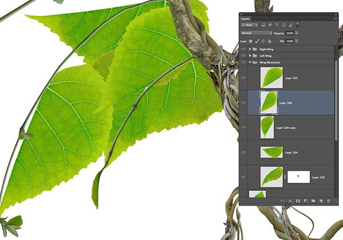Select the 'Right Wing' group name
Screen dimensions: 343x240
[266, 49]
